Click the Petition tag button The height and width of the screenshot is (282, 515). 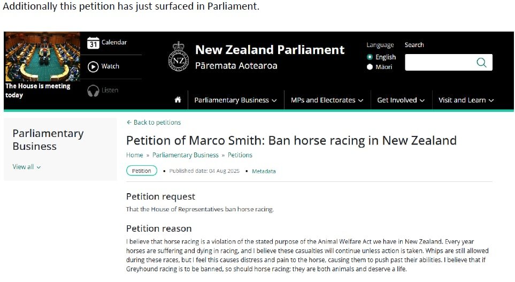click(x=142, y=171)
